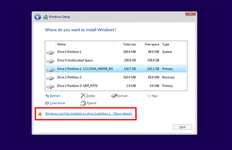Click drive icon for Drive 2 Partition 3
The image size is (232, 150).
(51, 87)
